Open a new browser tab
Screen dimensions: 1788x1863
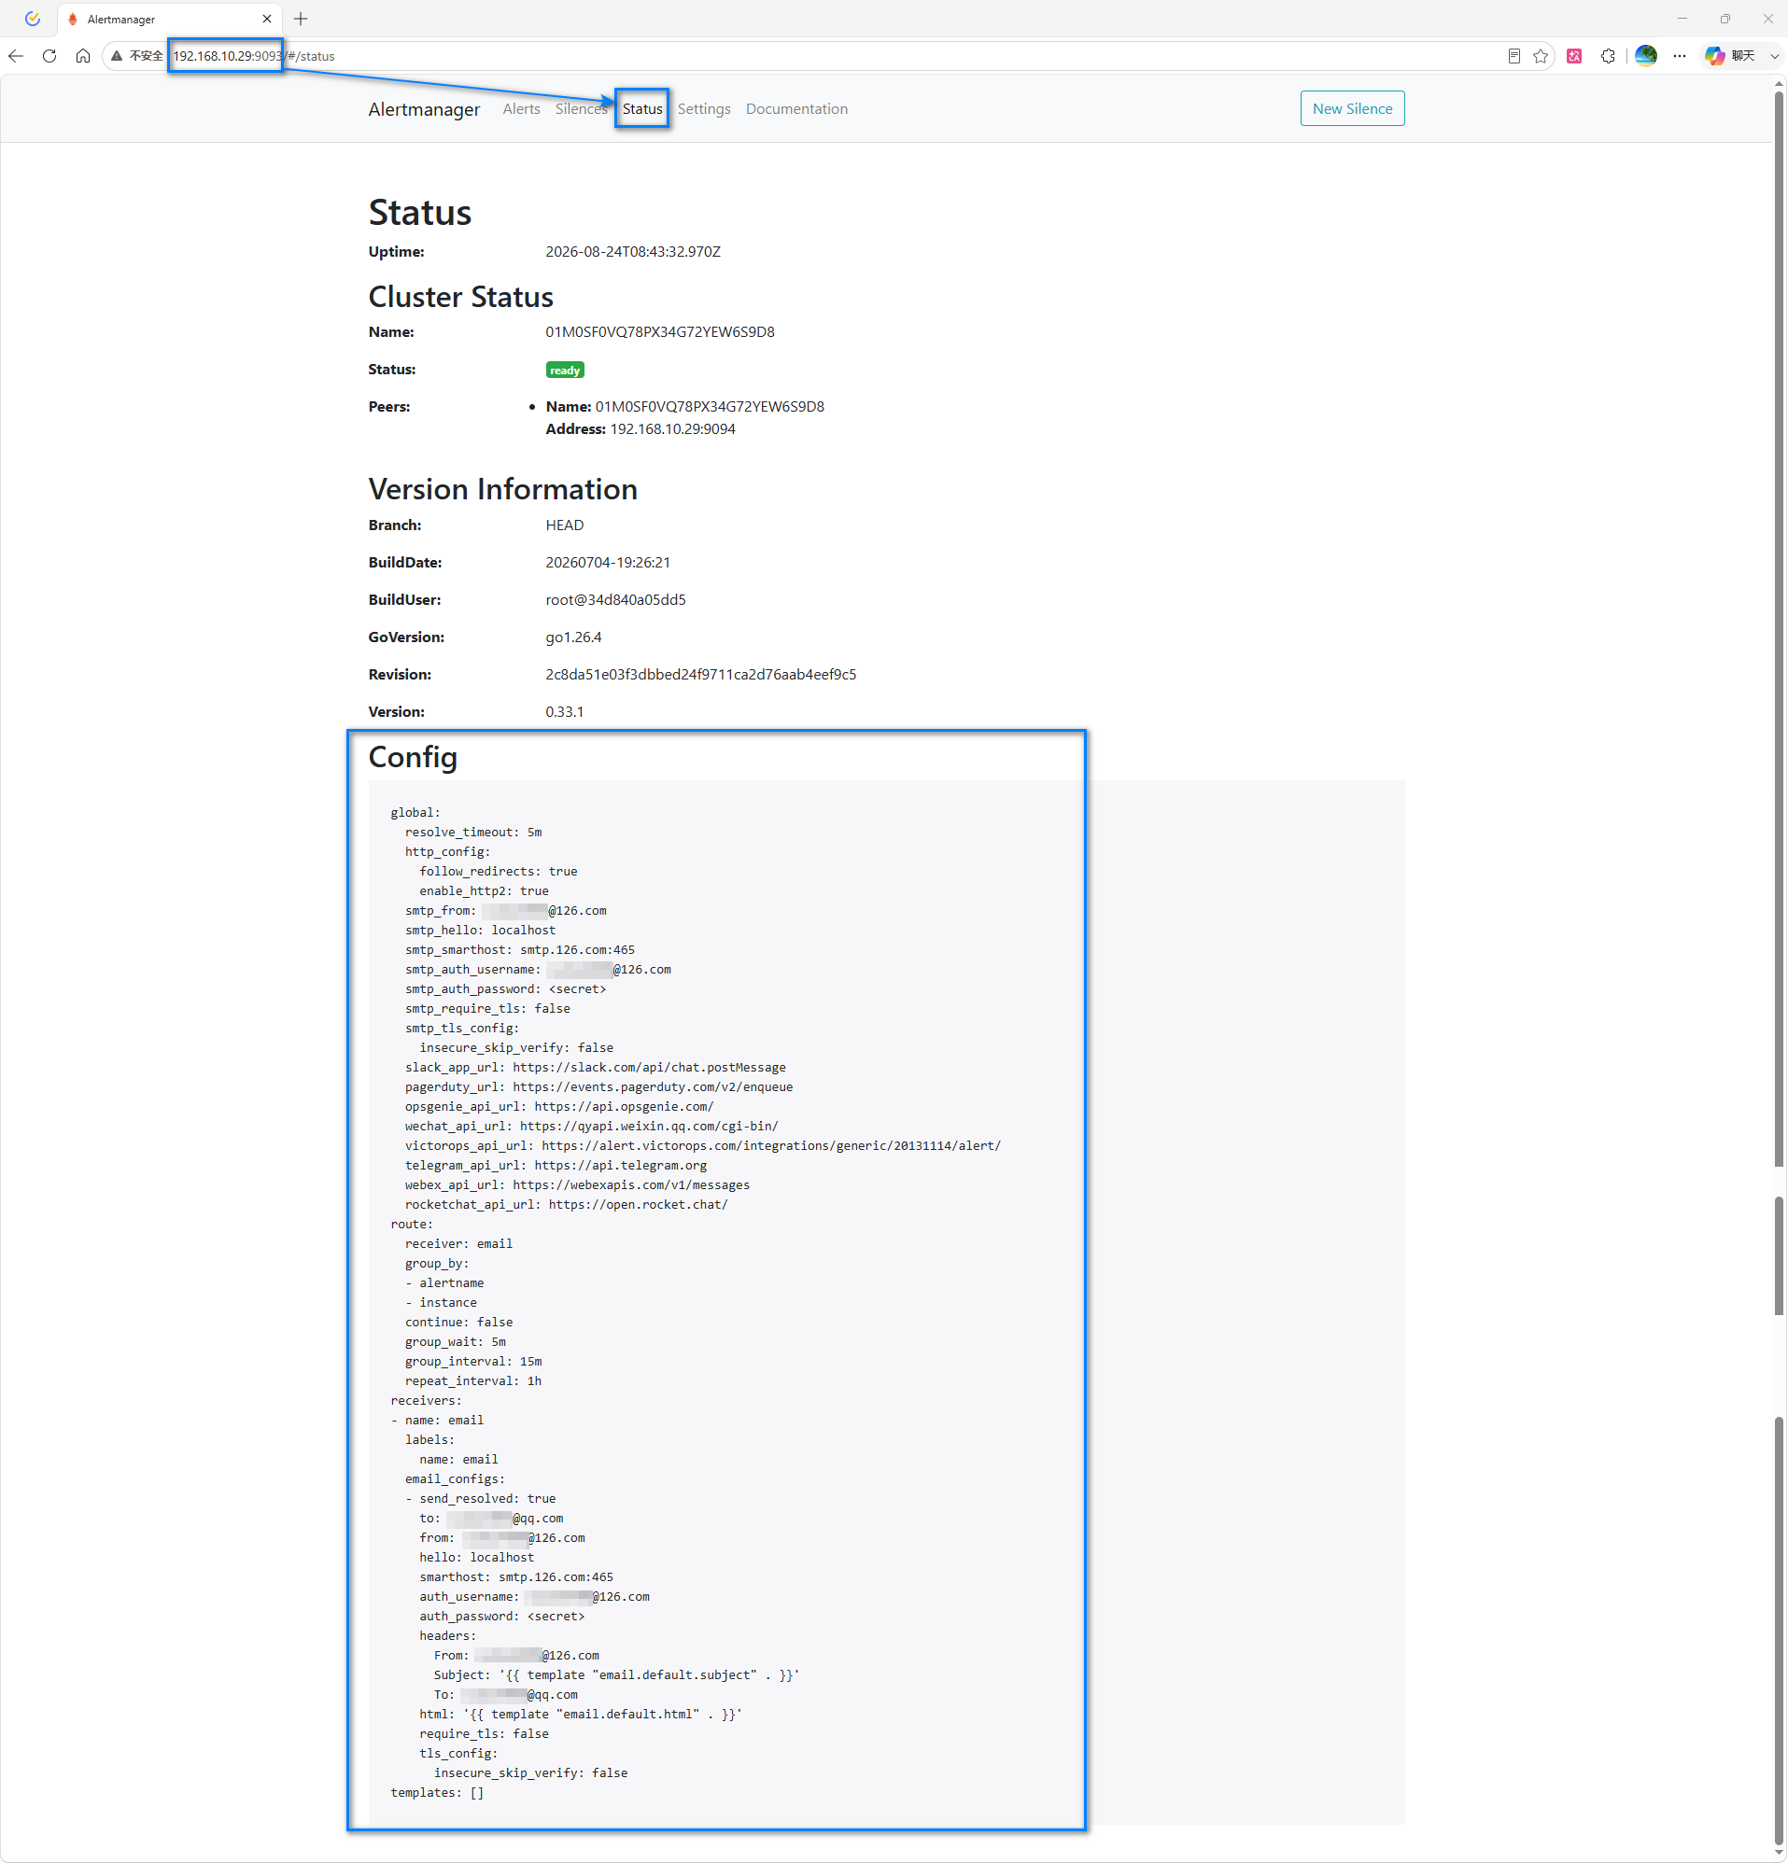click(301, 19)
